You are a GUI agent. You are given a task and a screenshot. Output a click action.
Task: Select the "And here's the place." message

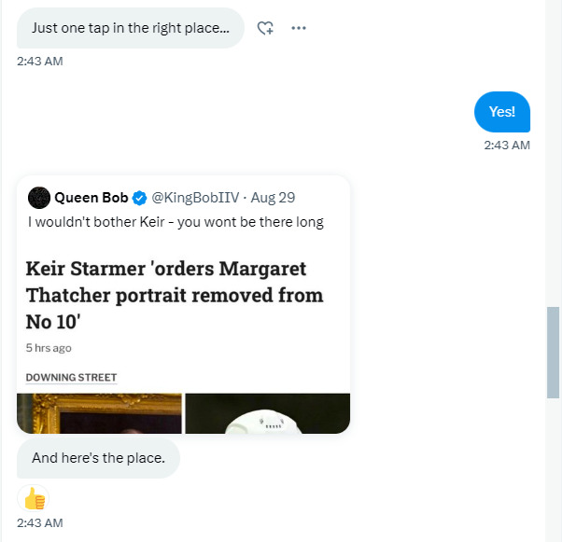pyautogui.click(x=98, y=458)
